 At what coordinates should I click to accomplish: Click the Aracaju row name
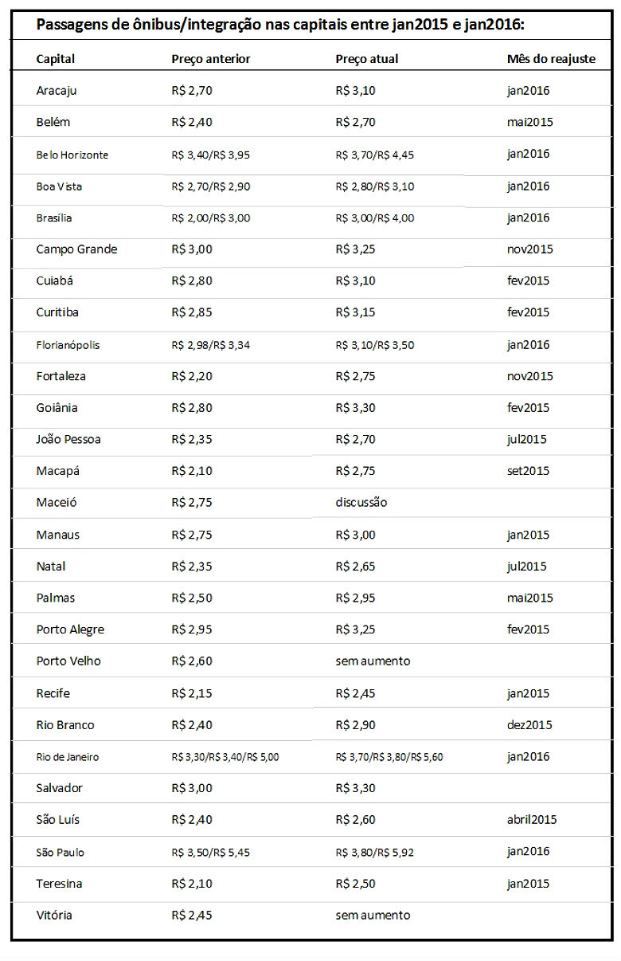pos(57,91)
